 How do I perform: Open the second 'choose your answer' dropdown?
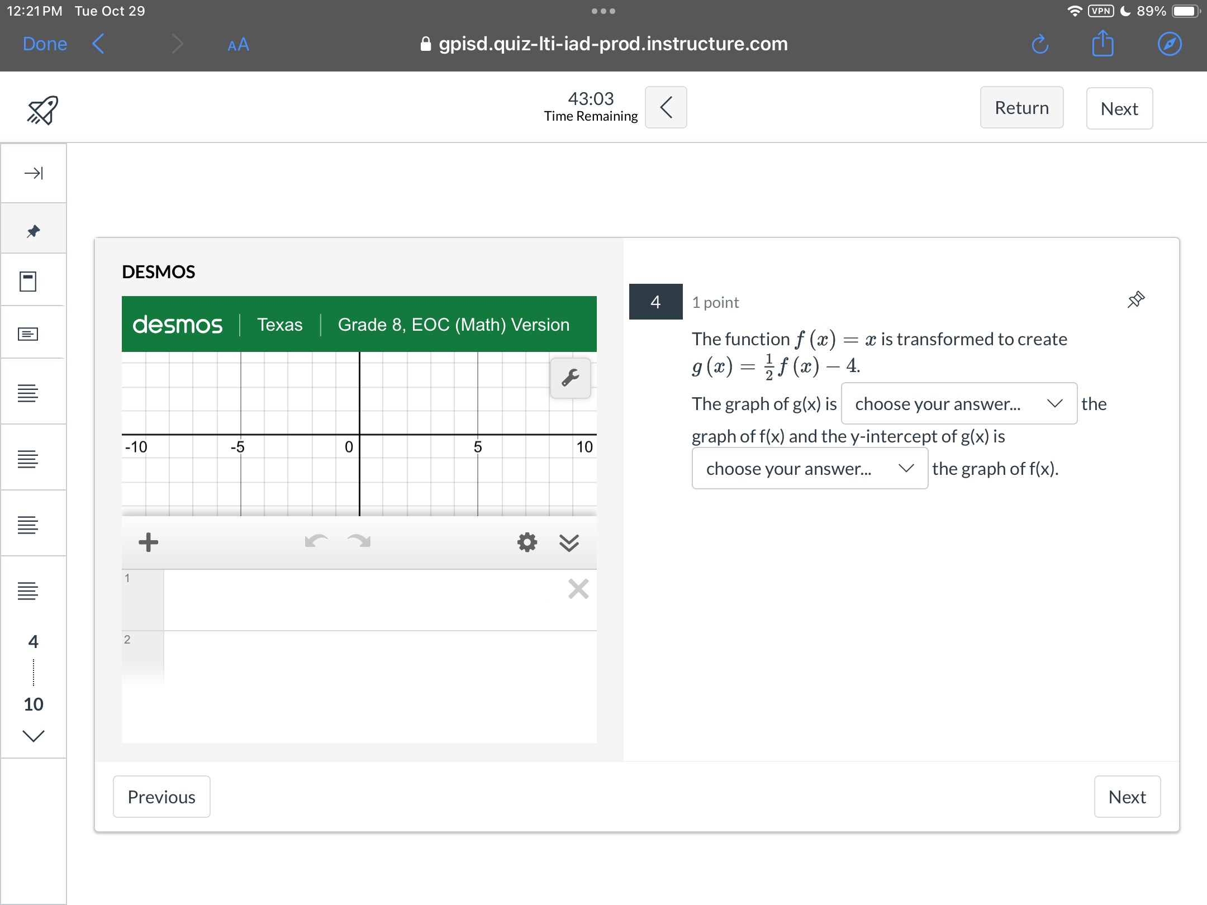(810, 468)
